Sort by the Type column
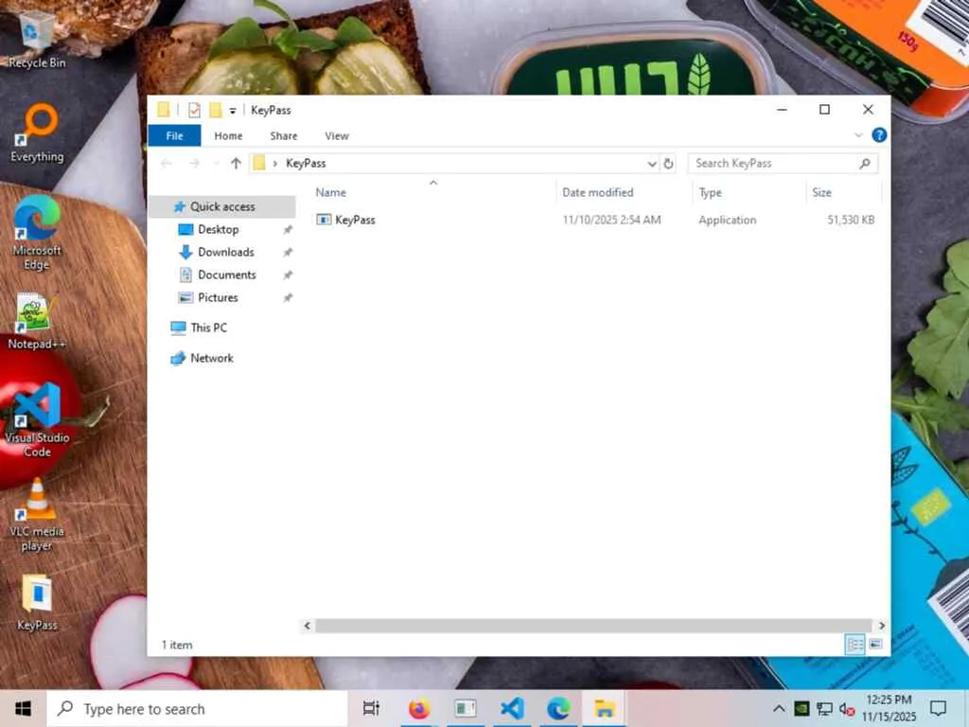This screenshot has width=969, height=727. click(710, 192)
